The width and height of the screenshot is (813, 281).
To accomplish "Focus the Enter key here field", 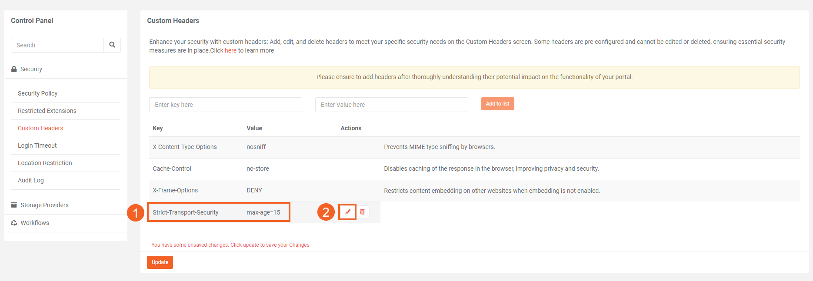I will (x=225, y=105).
